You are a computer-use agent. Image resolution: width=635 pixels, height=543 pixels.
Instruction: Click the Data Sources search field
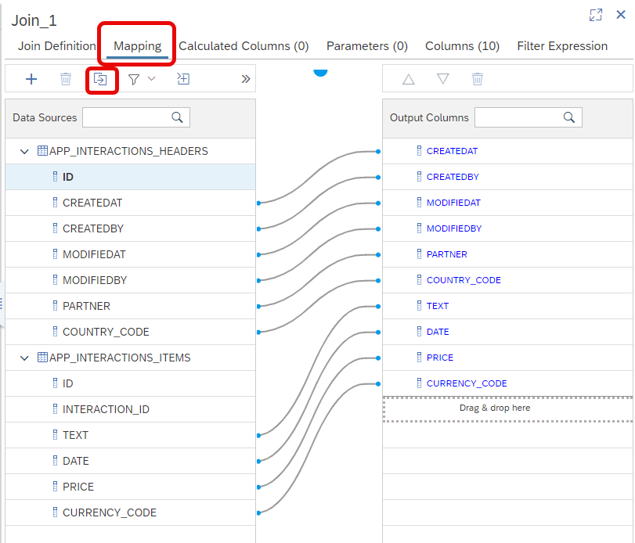(x=136, y=117)
